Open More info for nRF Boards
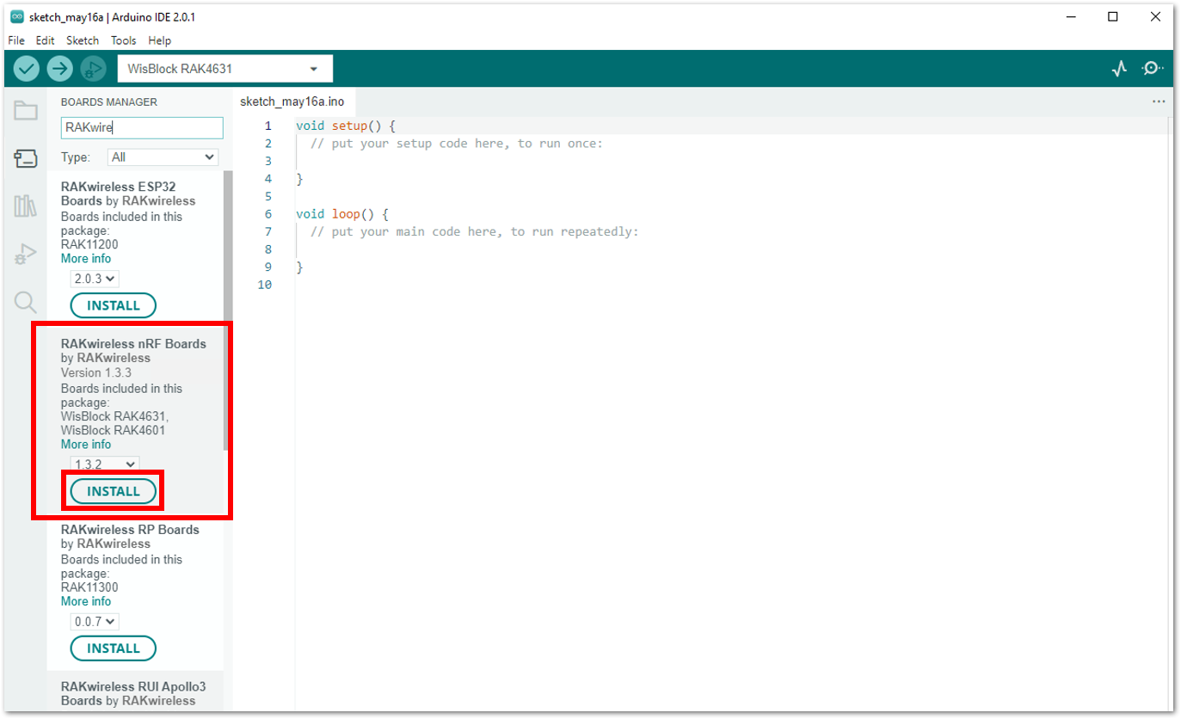Screen dimensions: 1181x719 tap(86, 445)
